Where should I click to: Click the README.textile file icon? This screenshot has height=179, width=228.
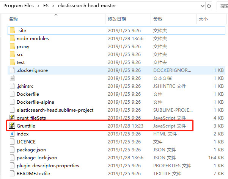[12, 173]
